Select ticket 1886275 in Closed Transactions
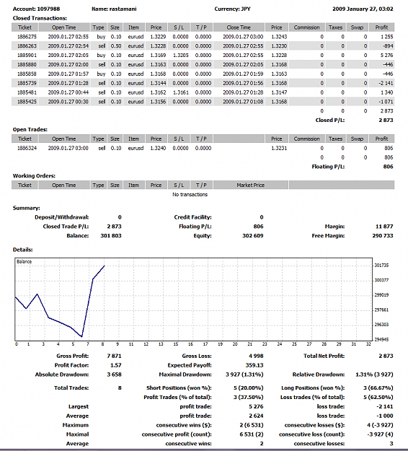Screen dimensions: 408x451 click(x=27, y=37)
